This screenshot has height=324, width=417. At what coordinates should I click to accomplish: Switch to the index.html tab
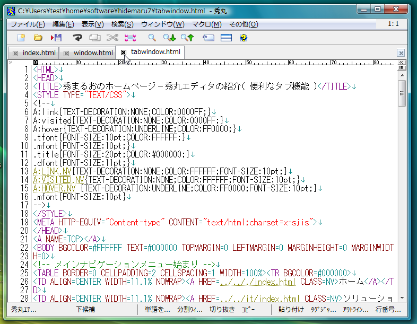39,53
